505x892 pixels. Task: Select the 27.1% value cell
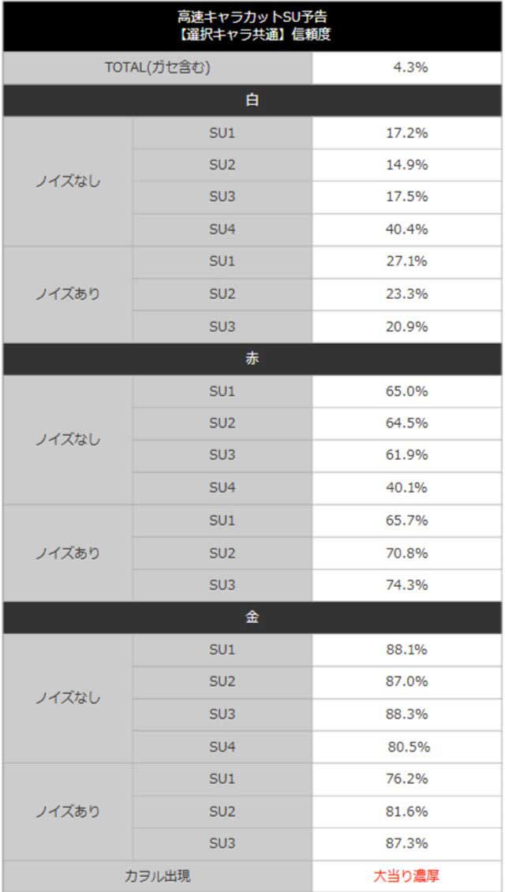(407, 261)
